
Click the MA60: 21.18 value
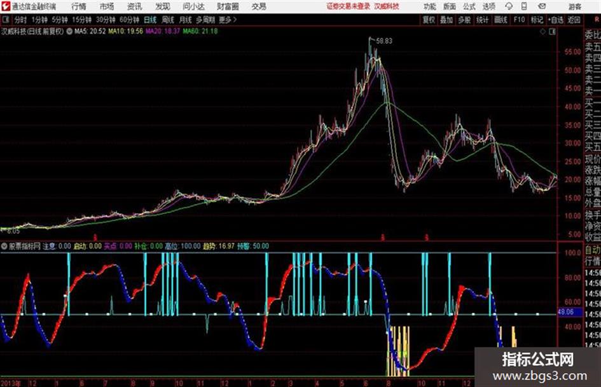(200, 31)
